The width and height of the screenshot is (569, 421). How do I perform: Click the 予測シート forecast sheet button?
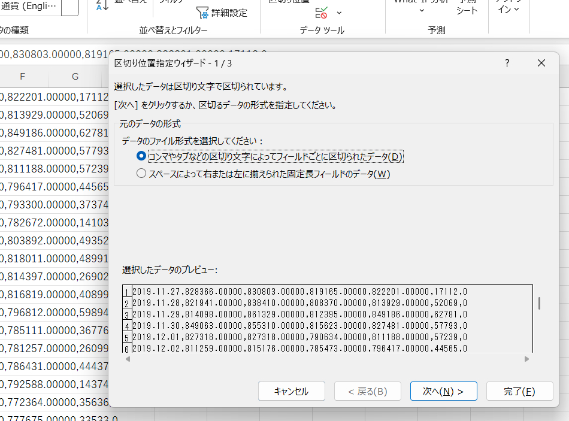pos(467,7)
